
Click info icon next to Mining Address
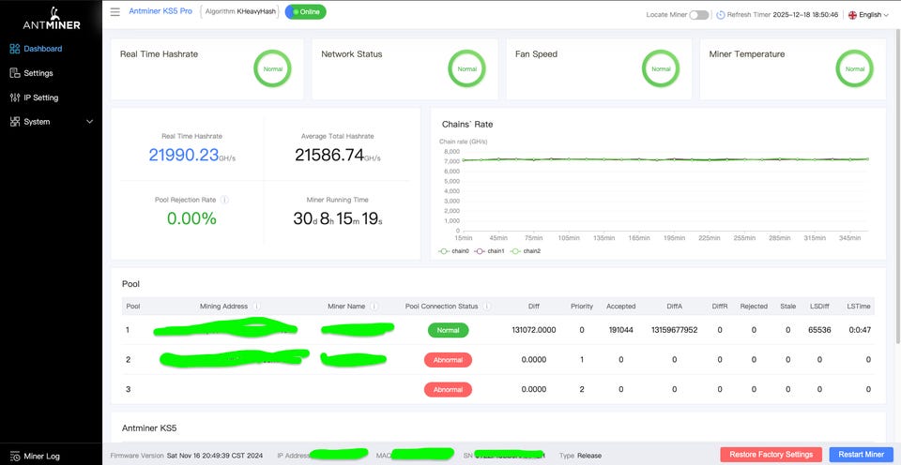(x=256, y=307)
